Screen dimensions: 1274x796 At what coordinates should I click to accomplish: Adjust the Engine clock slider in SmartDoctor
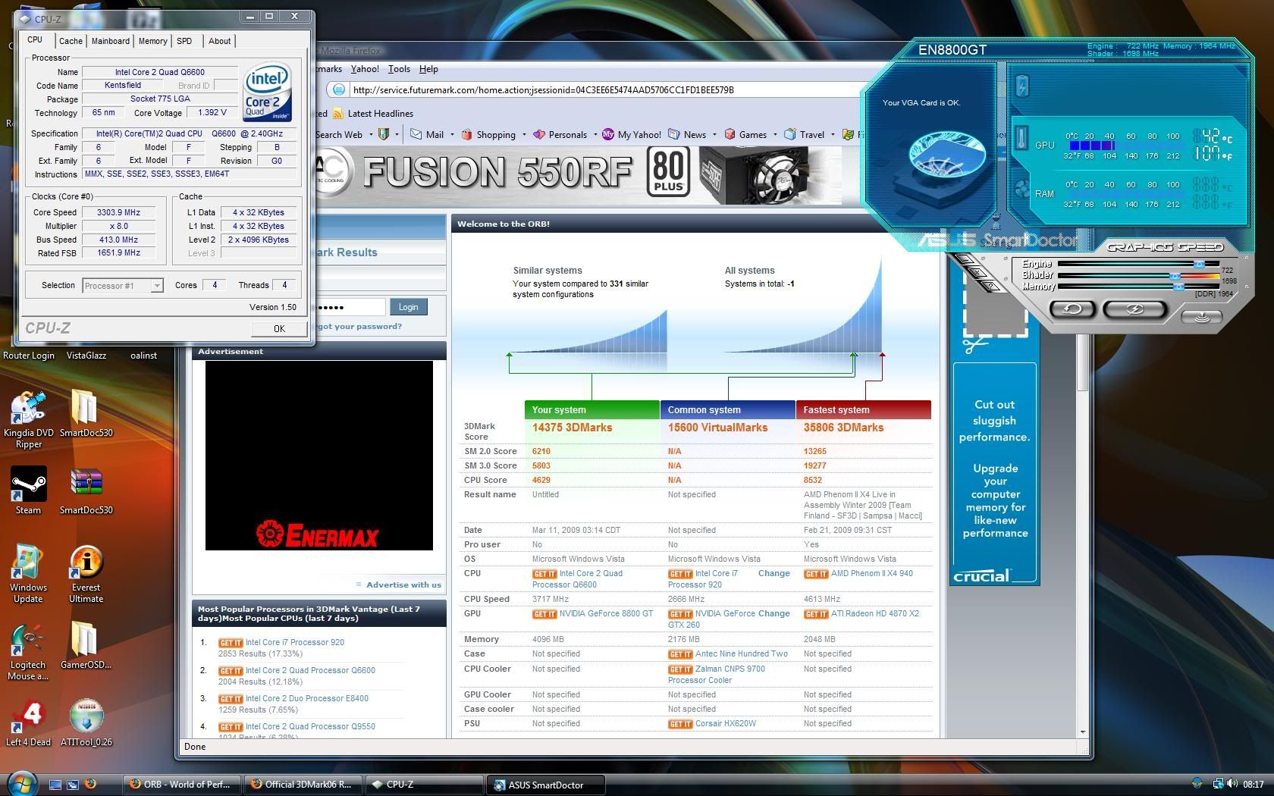[1199, 264]
